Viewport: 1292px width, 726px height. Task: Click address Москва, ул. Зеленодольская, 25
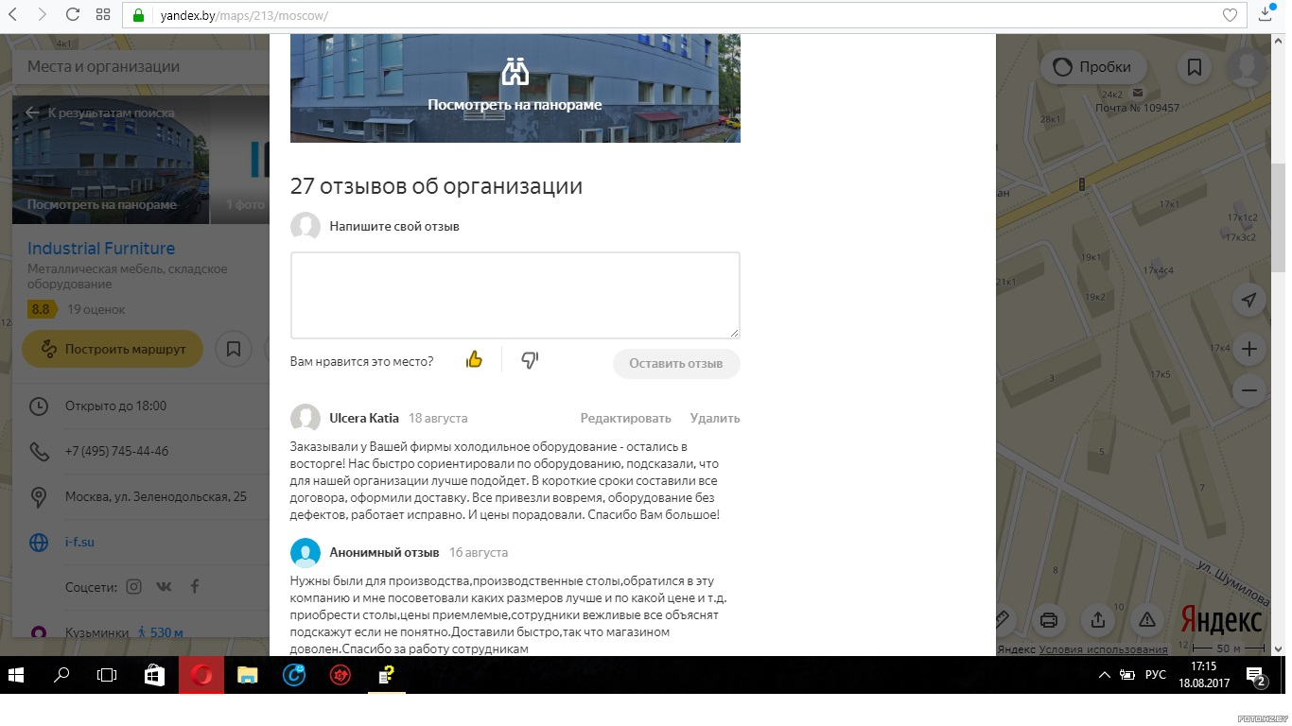tap(156, 496)
